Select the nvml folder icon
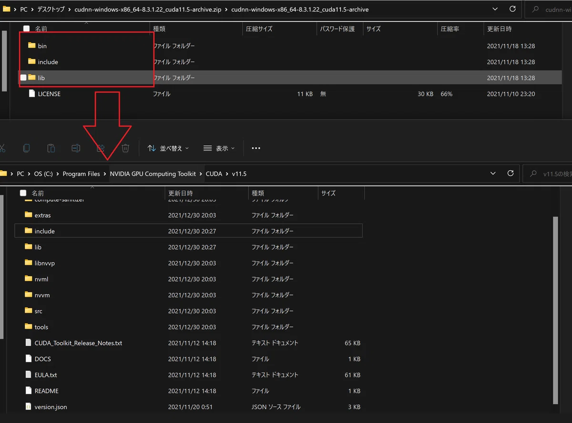 (29, 279)
